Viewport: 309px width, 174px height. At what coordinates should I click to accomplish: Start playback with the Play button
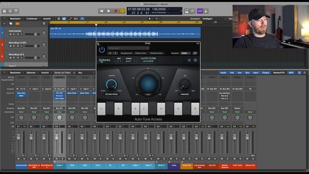[x=109, y=11]
